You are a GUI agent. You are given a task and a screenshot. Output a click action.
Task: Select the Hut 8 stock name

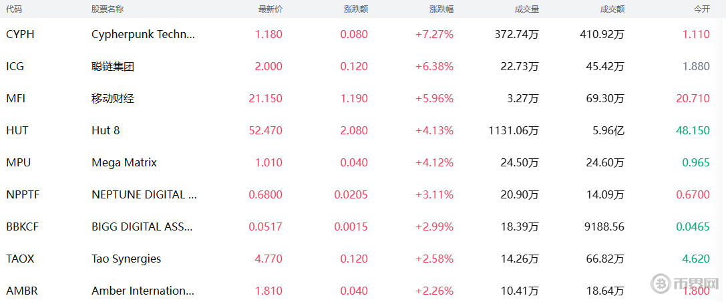(106, 130)
